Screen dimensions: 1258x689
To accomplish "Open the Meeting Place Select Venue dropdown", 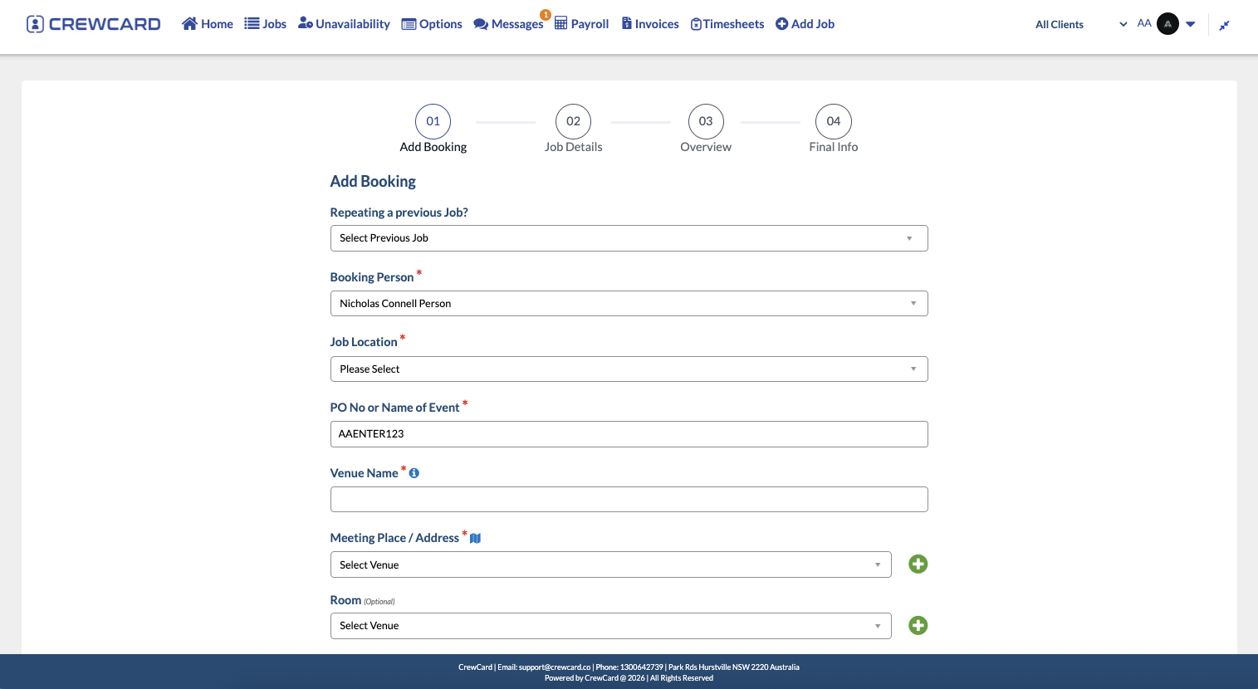I will [x=611, y=564].
